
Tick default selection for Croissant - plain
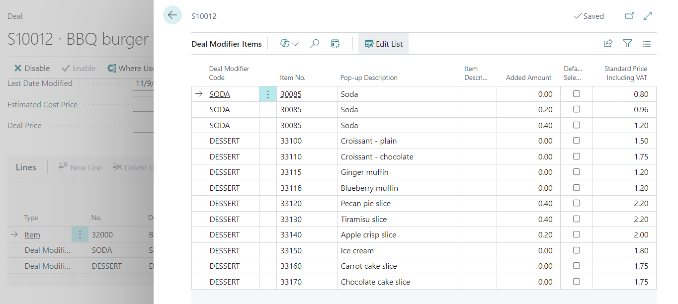coord(576,141)
